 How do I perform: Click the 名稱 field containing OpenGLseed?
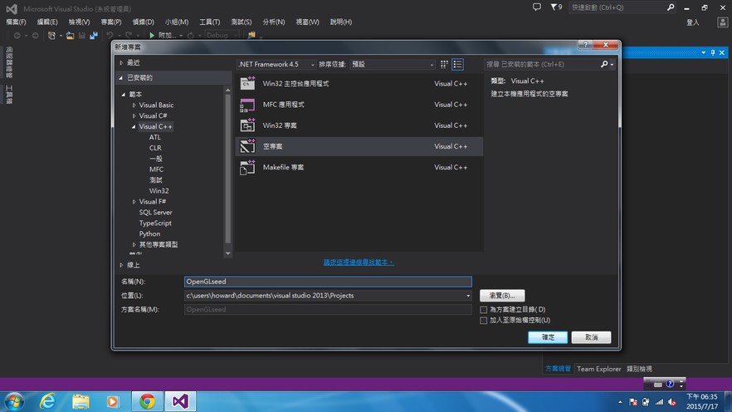[328, 282]
